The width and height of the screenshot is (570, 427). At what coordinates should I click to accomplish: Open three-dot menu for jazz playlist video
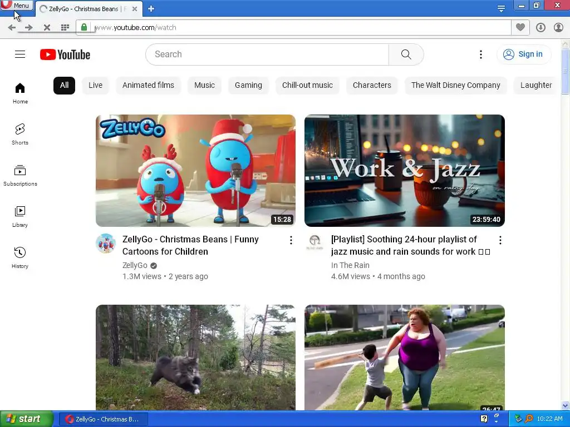pos(500,240)
